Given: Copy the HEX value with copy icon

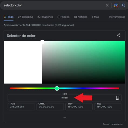Looking at the screenshot, I should click(x=117, y=98).
